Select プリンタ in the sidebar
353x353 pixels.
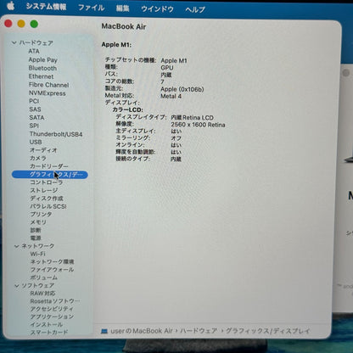point(41,214)
